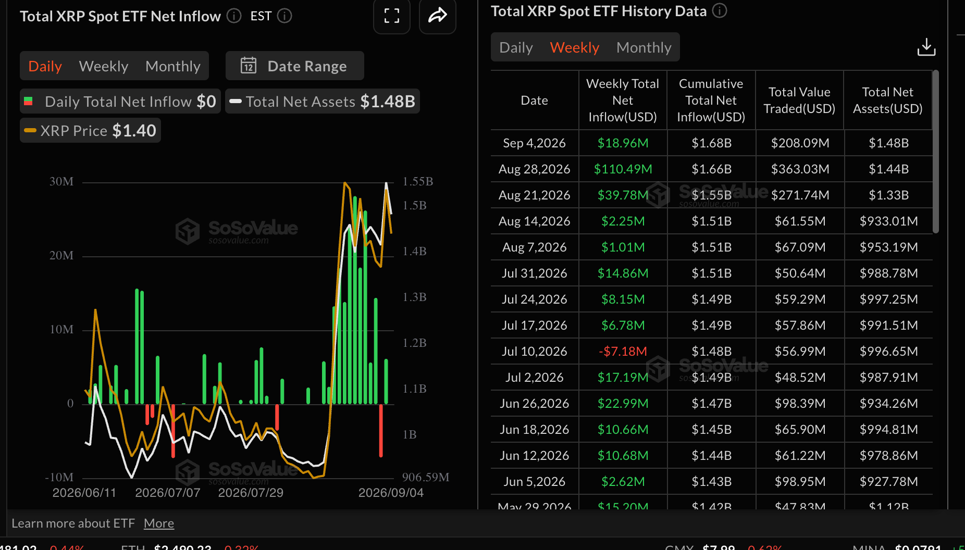Switch chart to Monthly view

click(x=173, y=66)
